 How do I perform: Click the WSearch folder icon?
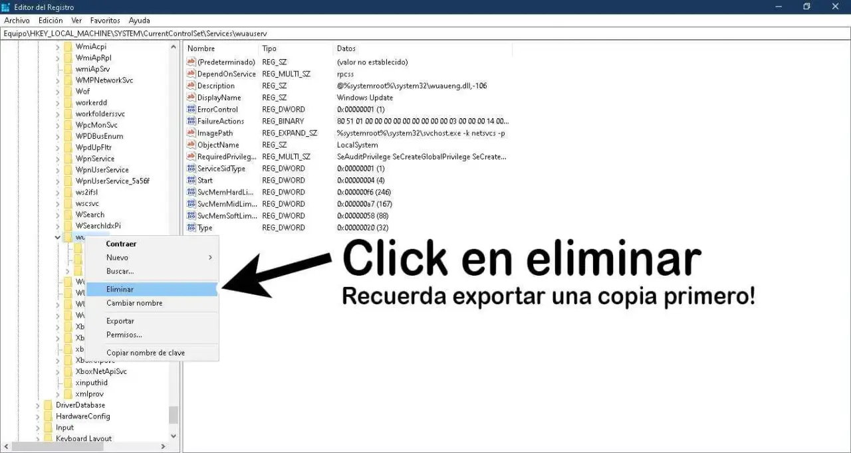coord(68,215)
